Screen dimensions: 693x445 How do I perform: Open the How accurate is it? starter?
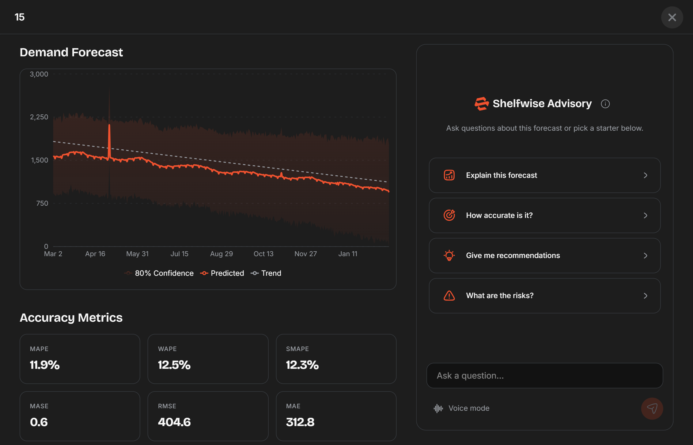click(x=544, y=215)
